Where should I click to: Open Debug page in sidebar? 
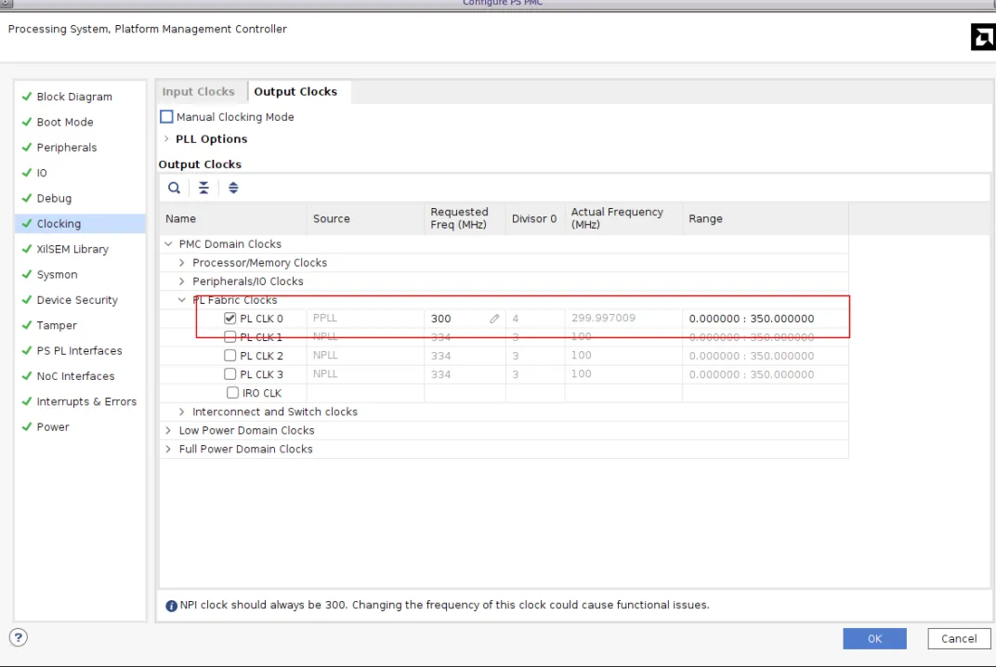54,198
